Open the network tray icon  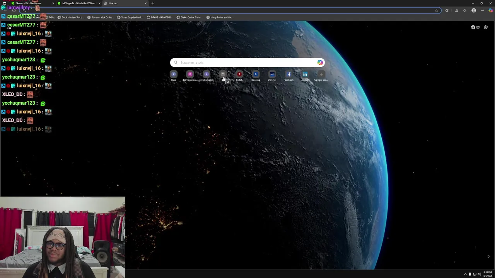coord(475,274)
